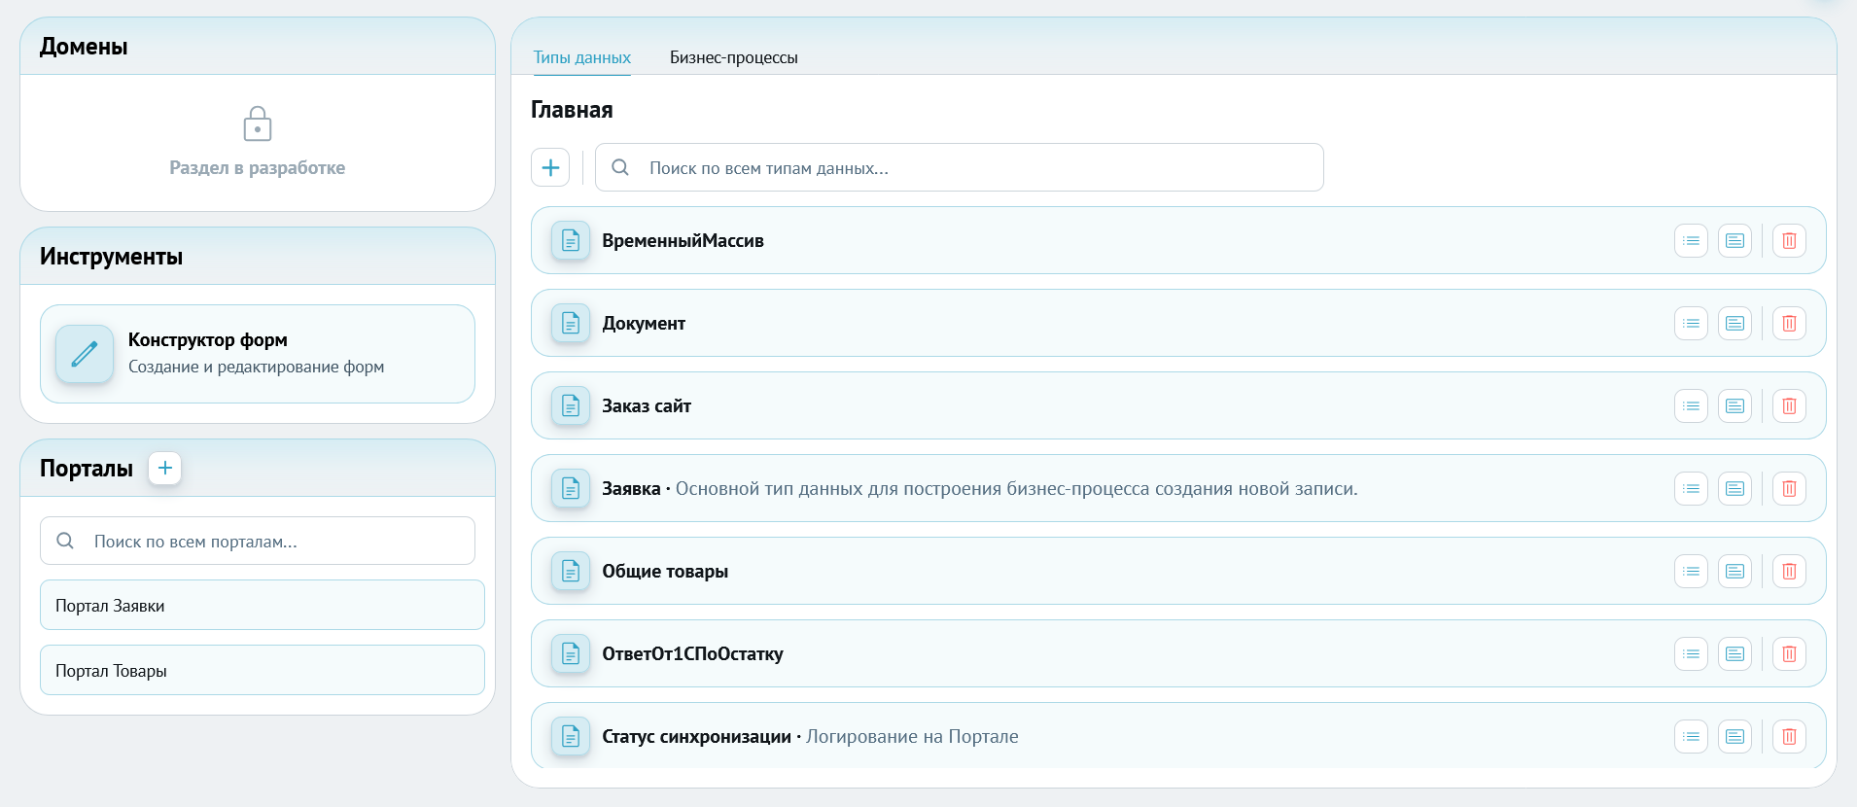
Task: Click the document icon of ВременныйМассив
Action: (x=571, y=240)
